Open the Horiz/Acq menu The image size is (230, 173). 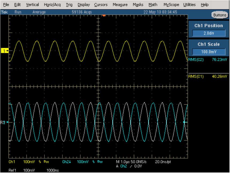pyautogui.click(x=52, y=5)
